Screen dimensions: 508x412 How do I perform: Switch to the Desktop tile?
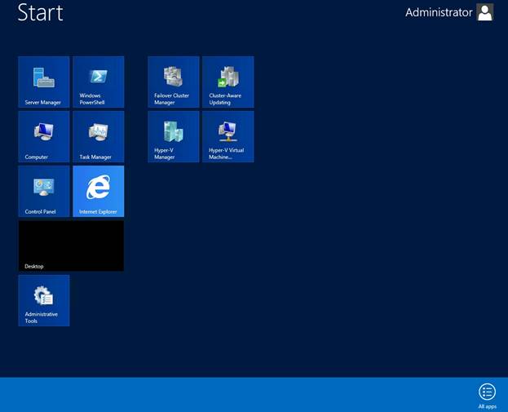[71, 246]
